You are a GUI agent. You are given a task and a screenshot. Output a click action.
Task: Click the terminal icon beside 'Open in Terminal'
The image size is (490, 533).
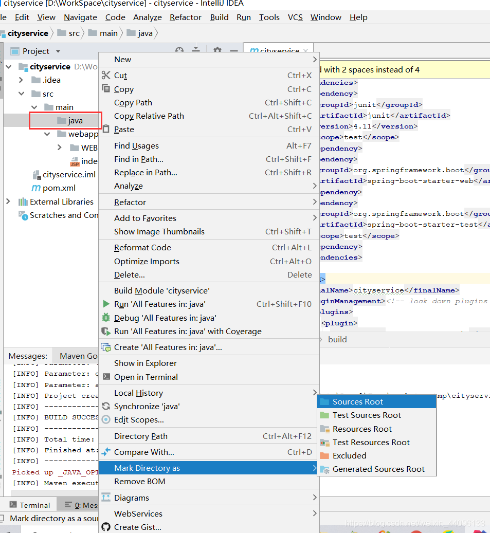(106, 377)
